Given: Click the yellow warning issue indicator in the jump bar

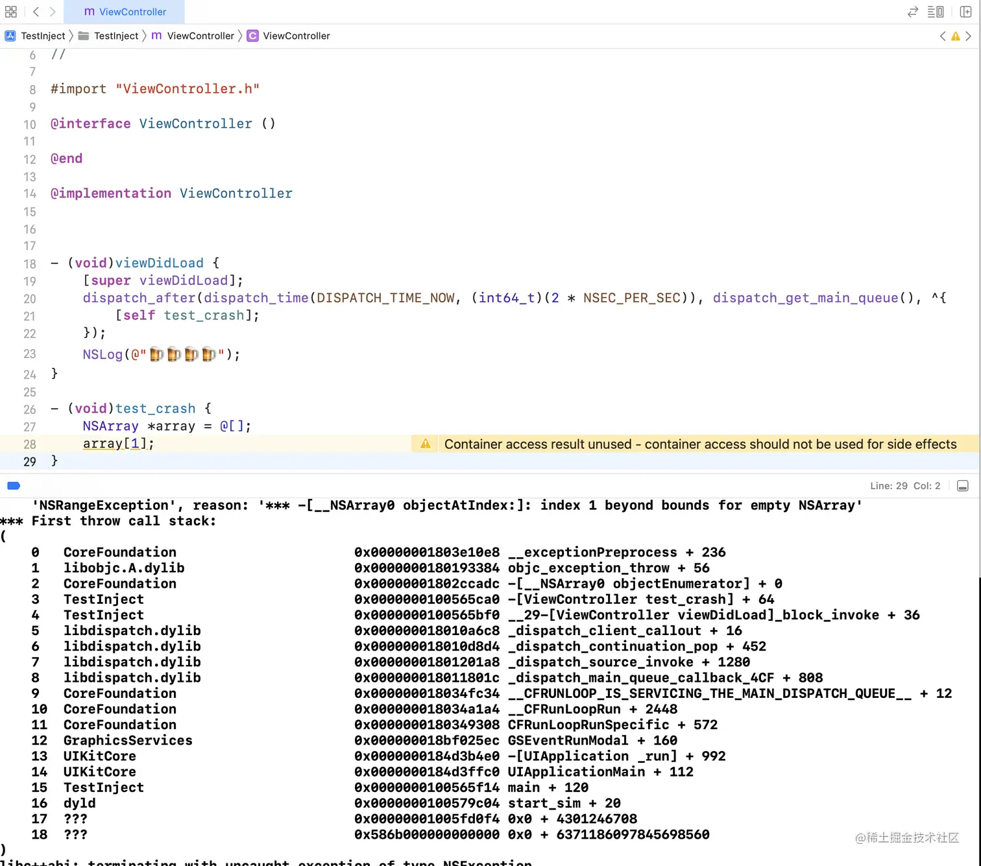Looking at the screenshot, I should [x=956, y=36].
